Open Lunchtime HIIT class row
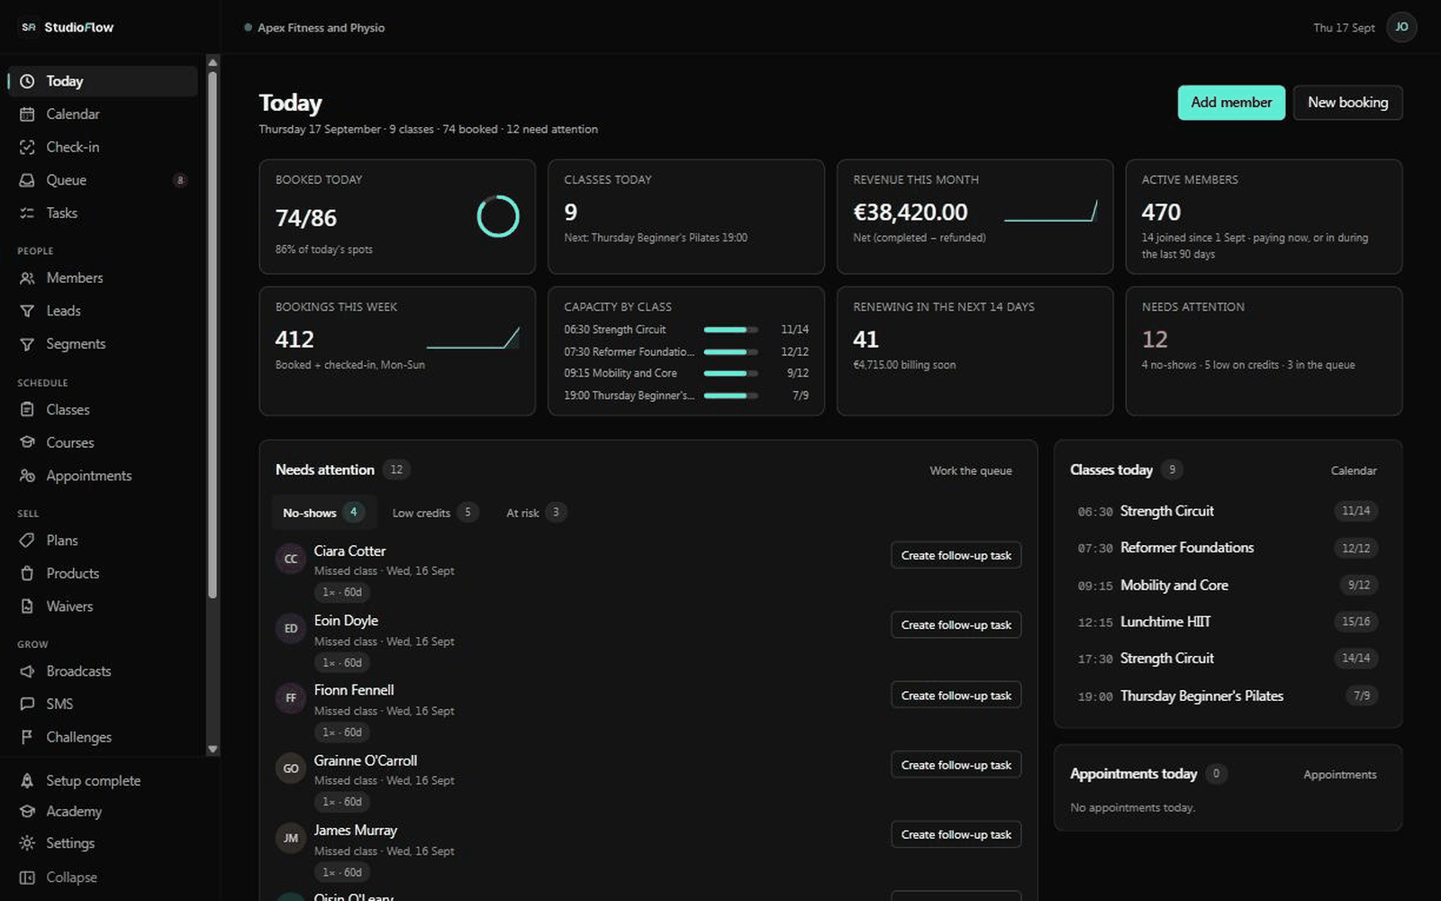Viewport: 1441px width, 901px height. pos(1228,622)
